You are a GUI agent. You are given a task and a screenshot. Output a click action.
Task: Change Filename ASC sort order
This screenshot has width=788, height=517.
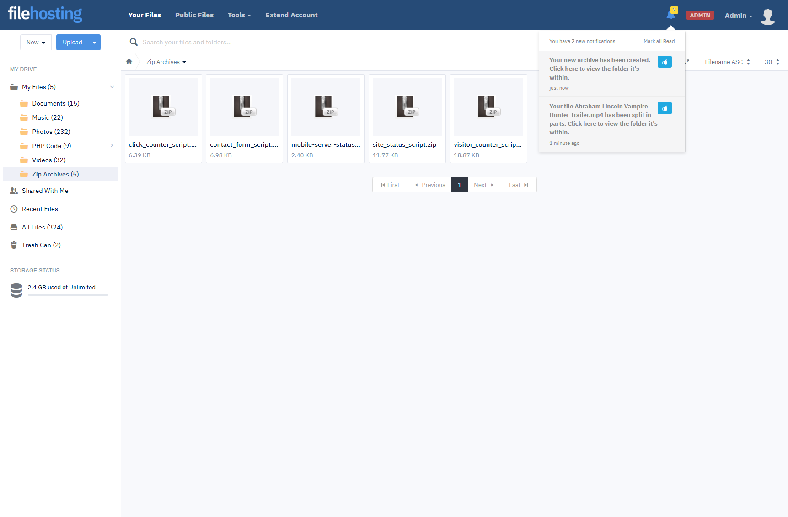click(727, 62)
